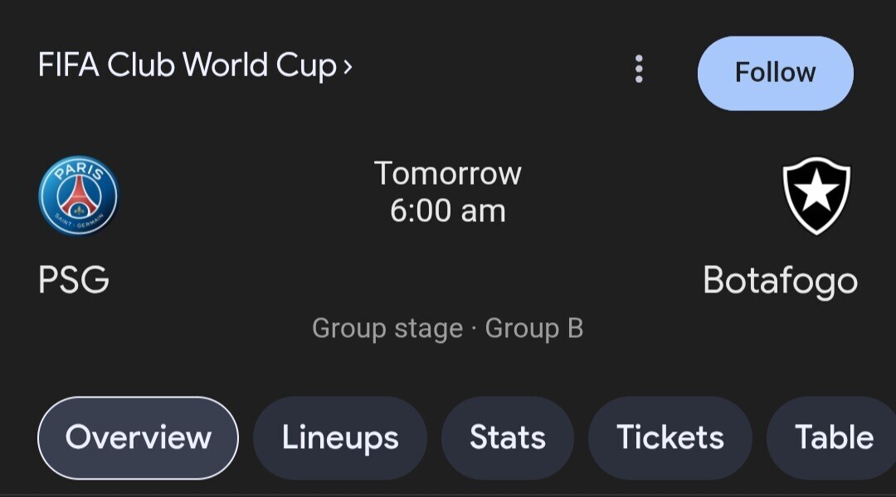The image size is (896, 497).
Task: Switch to the Lineups tab
Action: (340, 437)
